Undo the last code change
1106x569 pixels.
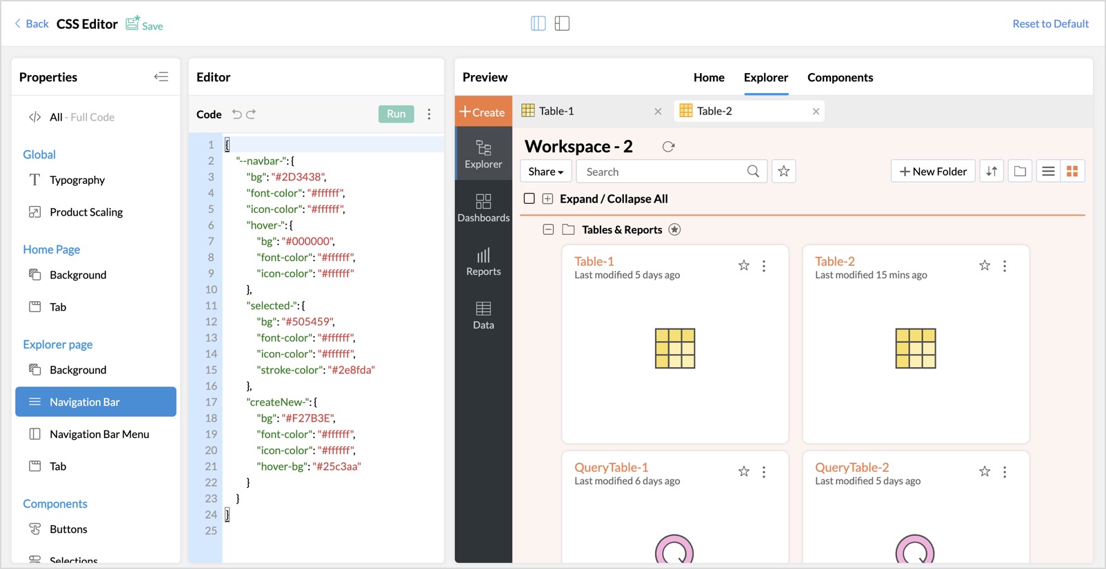click(237, 114)
